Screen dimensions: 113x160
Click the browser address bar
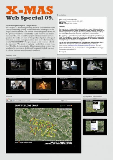tap(37, 101)
